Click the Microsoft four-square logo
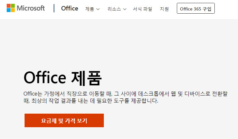The height and width of the screenshot is (139, 238). click(11, 8)
